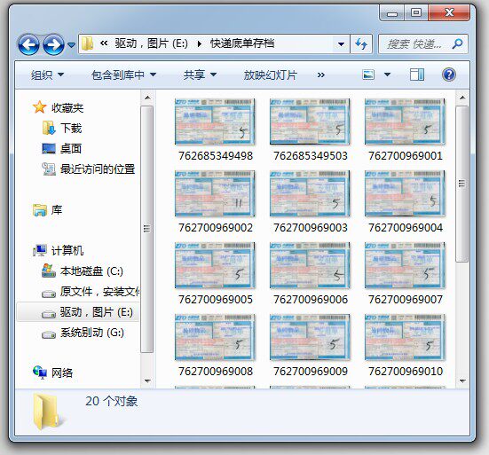Show hidden toolbar commands via double chevron

point(321,75)
